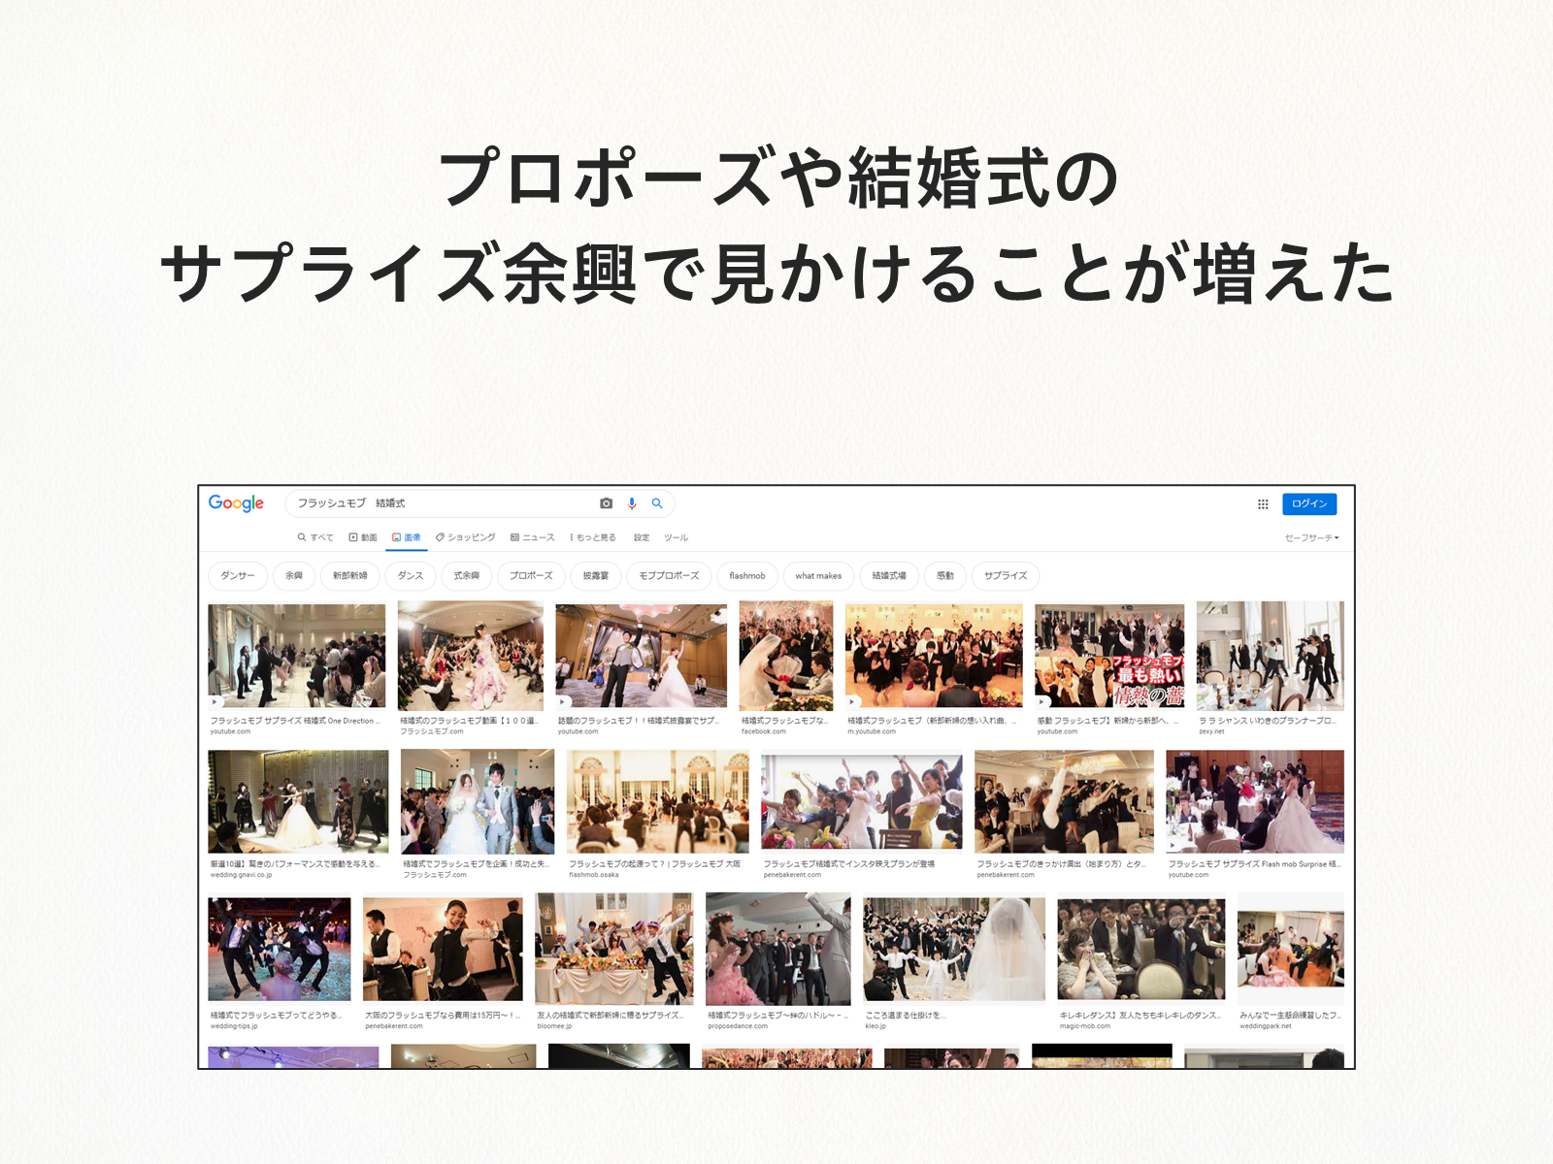The image size is (1553, 1164).
Task: Filter by プロポーズ chip
Action: 531,576
